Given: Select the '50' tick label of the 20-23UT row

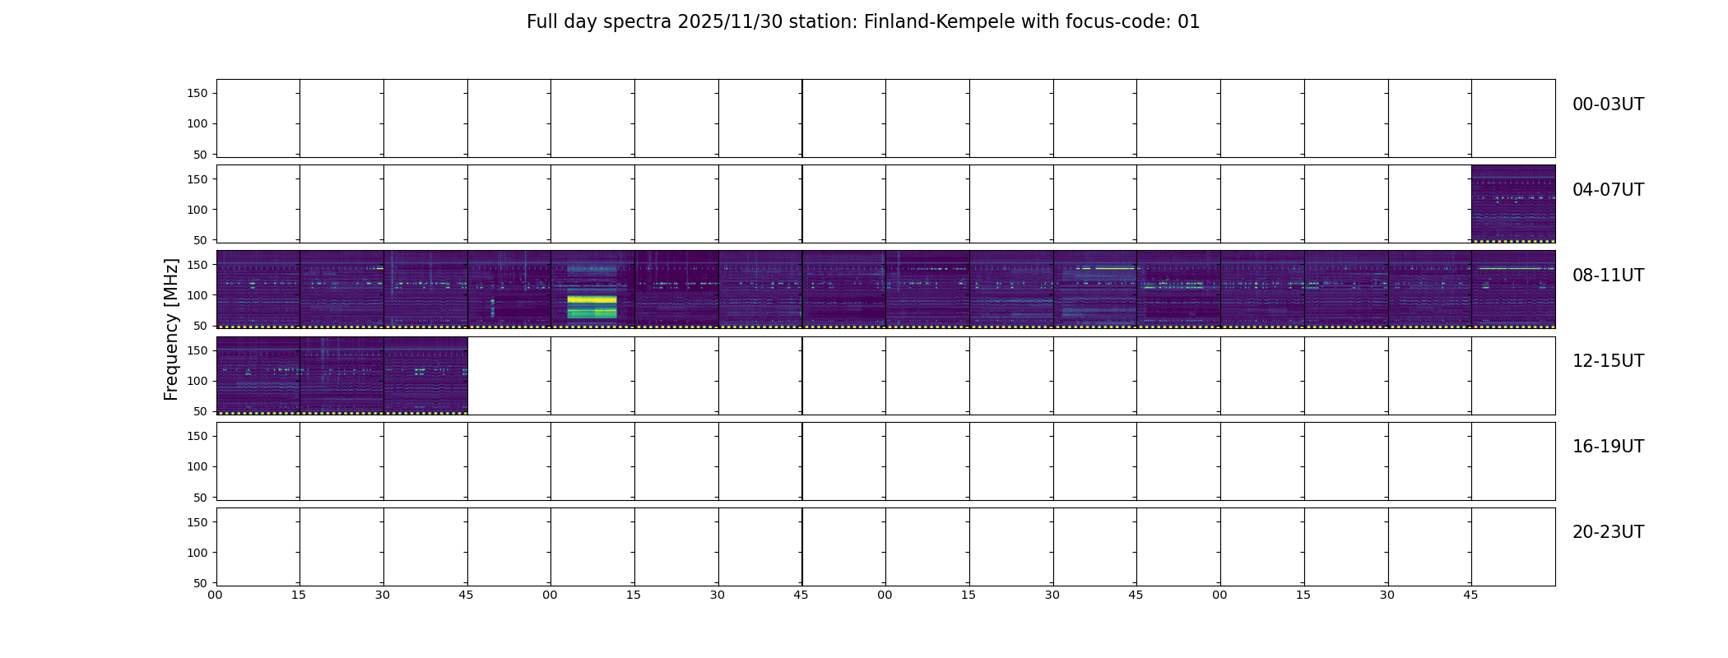Looking at the screenshot, I should pyautogui.click(x=201, y=583).
